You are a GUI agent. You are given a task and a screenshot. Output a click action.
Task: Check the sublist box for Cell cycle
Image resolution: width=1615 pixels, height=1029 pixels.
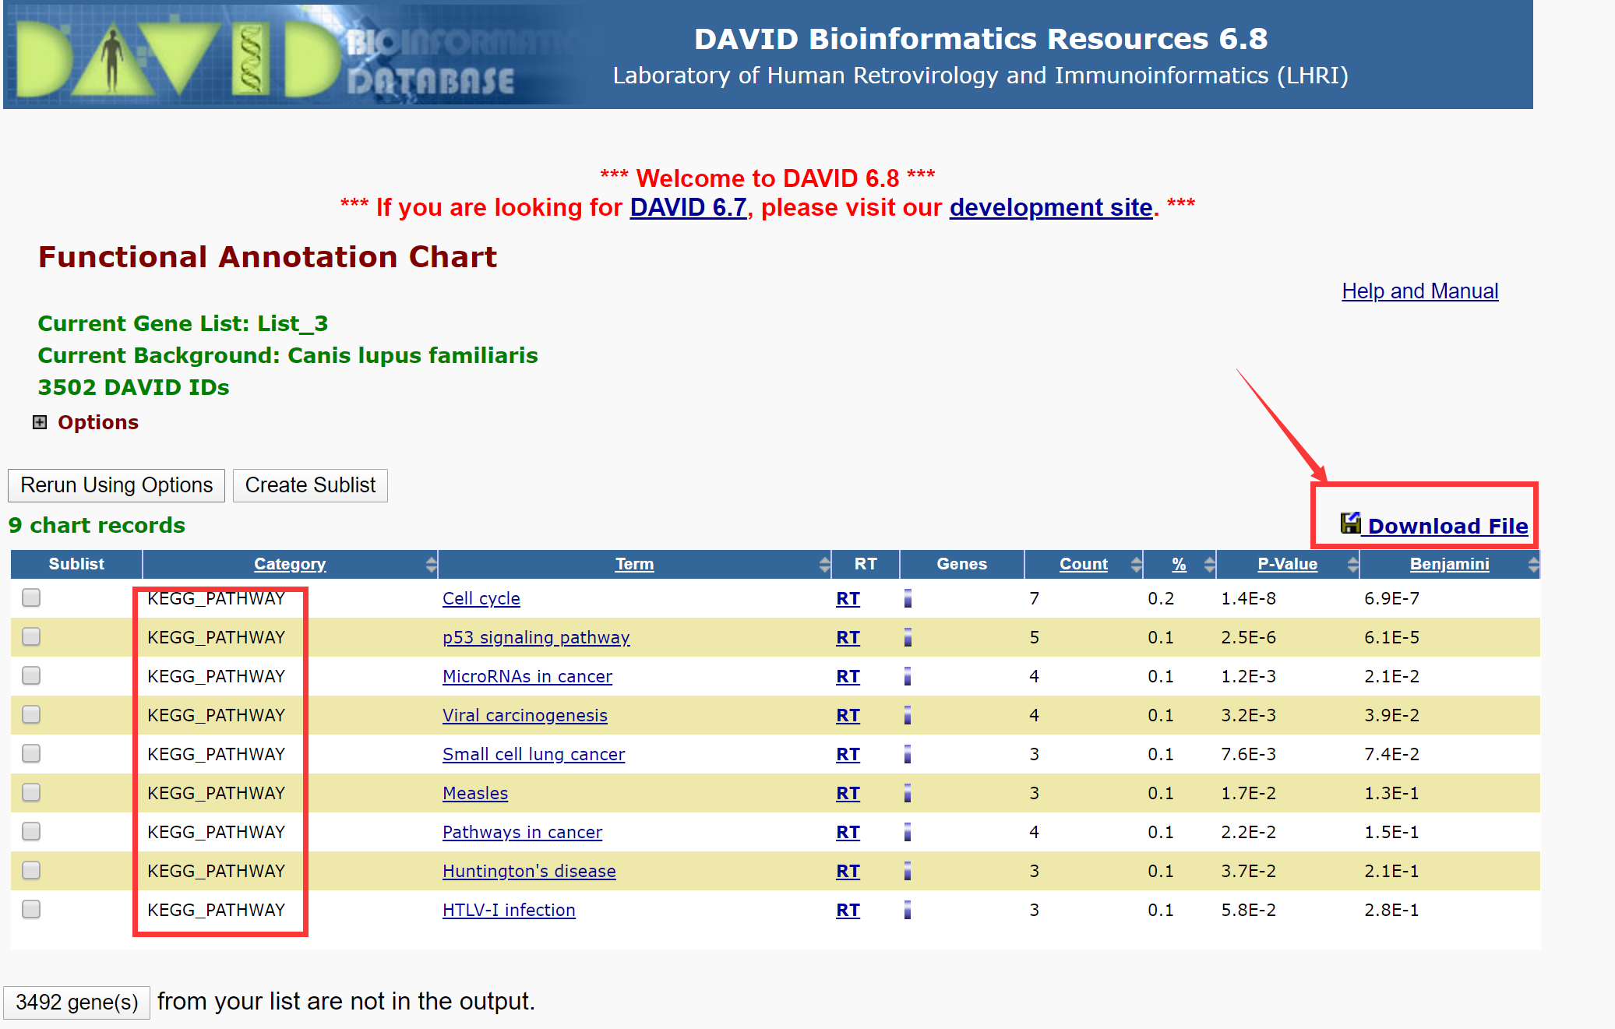(31, 597)
